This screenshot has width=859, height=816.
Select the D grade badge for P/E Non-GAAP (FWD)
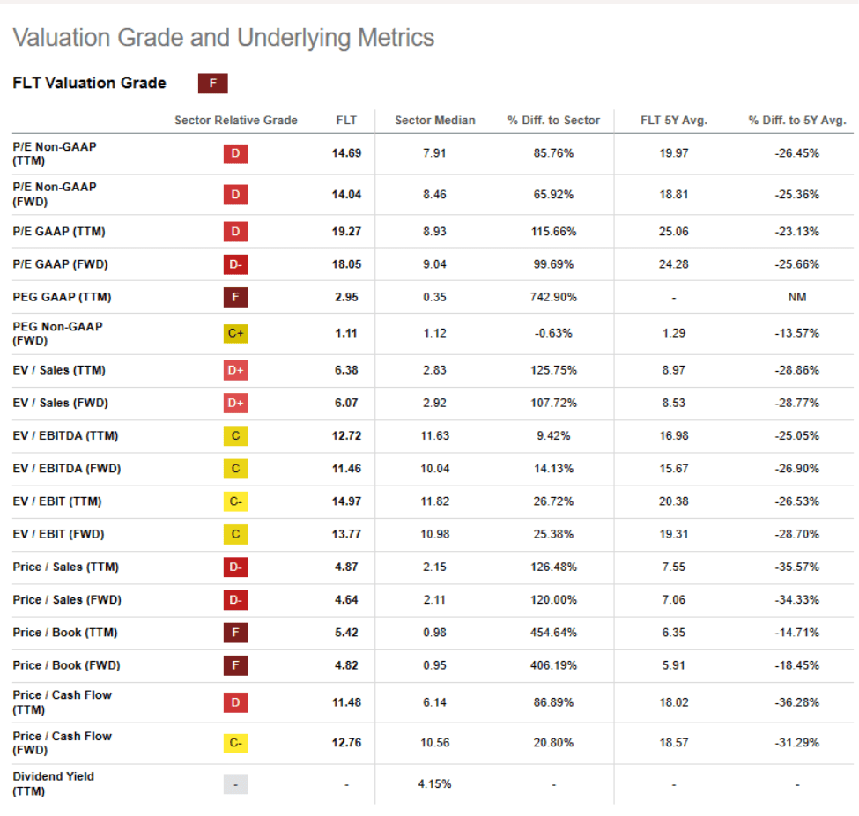[x=235, y=195]
